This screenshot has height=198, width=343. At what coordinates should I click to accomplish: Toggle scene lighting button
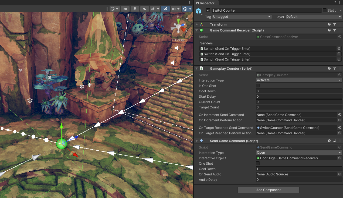[x=135, y=9]
